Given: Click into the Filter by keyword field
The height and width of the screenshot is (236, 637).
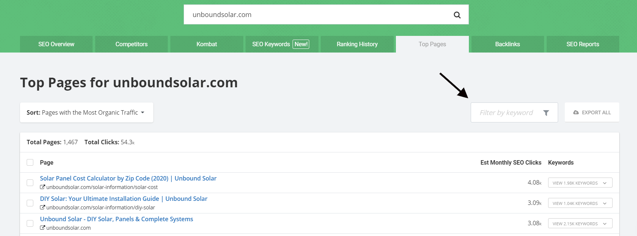Looking at the screenshot, I should (x=514, y=112).
